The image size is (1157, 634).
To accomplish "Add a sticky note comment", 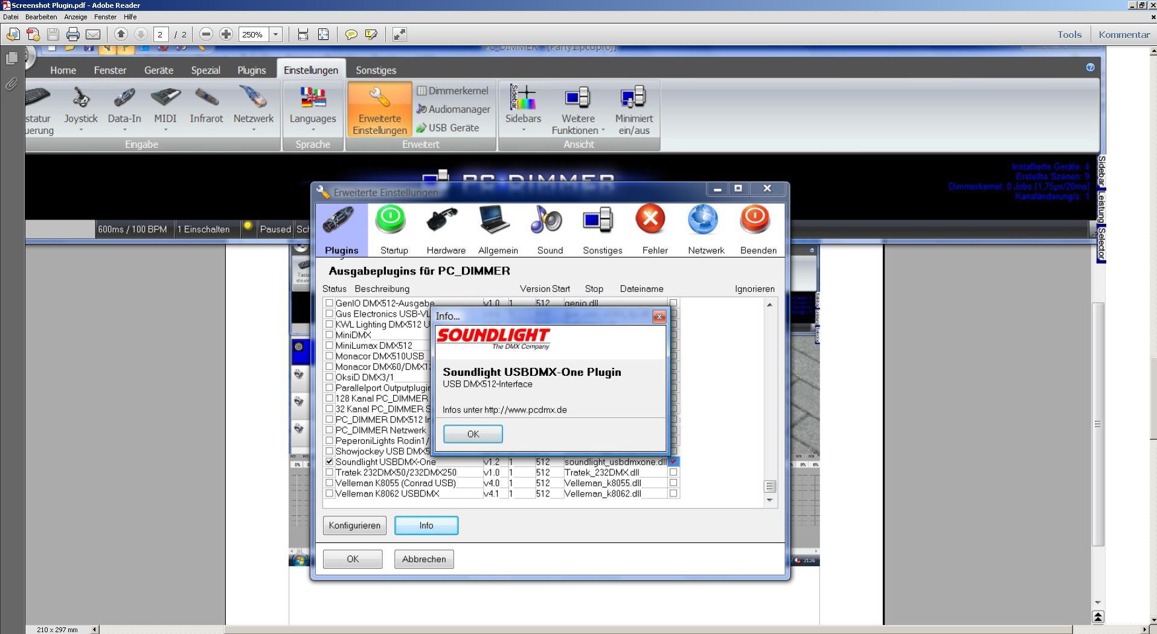I will 351,34.
